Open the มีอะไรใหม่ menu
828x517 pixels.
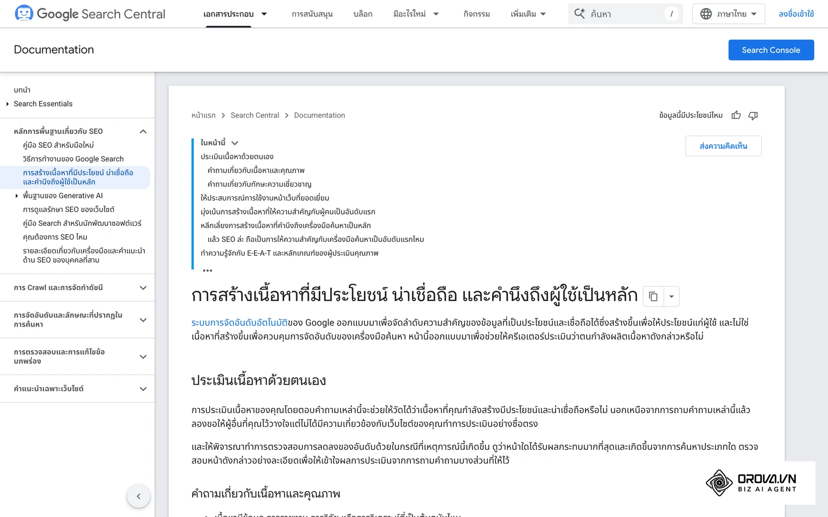coord(416,14)
